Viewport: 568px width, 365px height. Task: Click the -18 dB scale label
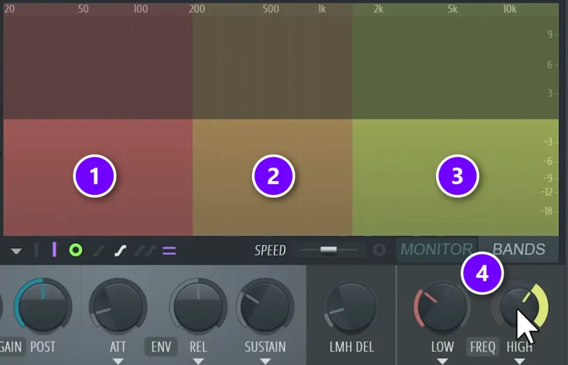(547, 211)
